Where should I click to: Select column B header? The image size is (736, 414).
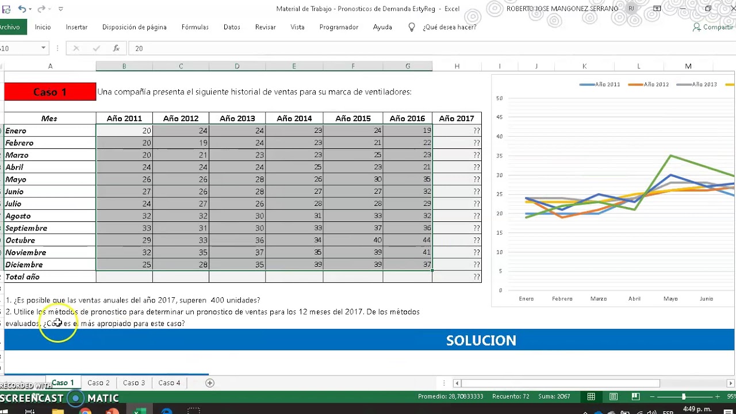coord(124,66)
